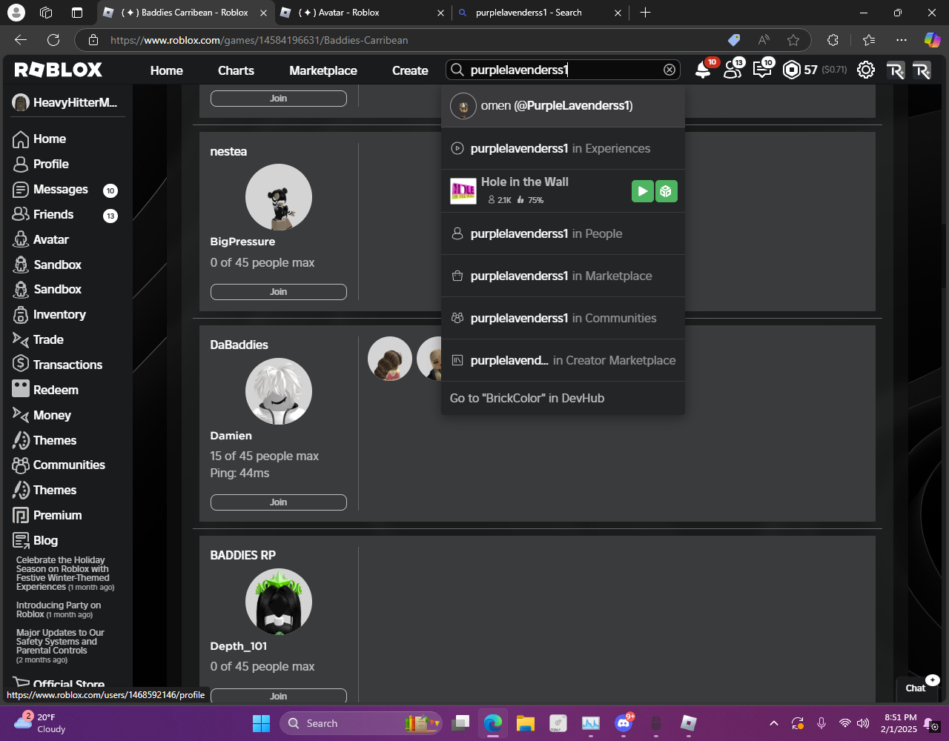Open Trade in left sidebar
The height and width of the screenshot is (741, 949).
(x=39, y=340)
